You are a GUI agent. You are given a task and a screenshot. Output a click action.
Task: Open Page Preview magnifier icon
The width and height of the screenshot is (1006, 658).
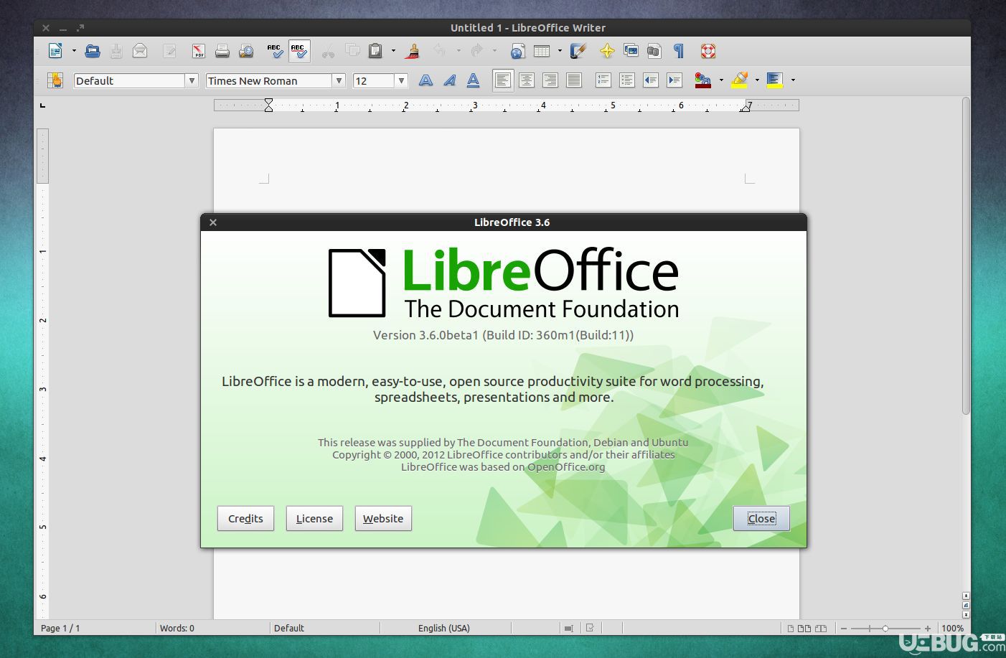point(246,51)
